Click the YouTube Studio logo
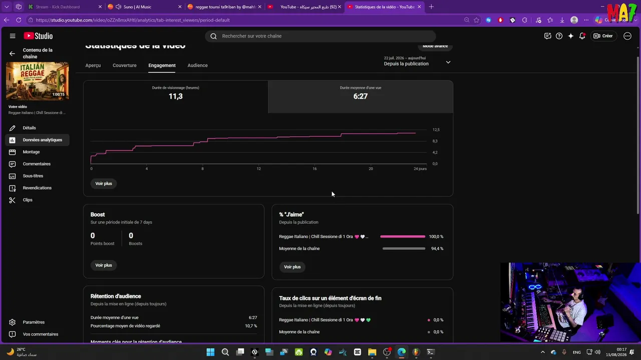 click(38, 36)
